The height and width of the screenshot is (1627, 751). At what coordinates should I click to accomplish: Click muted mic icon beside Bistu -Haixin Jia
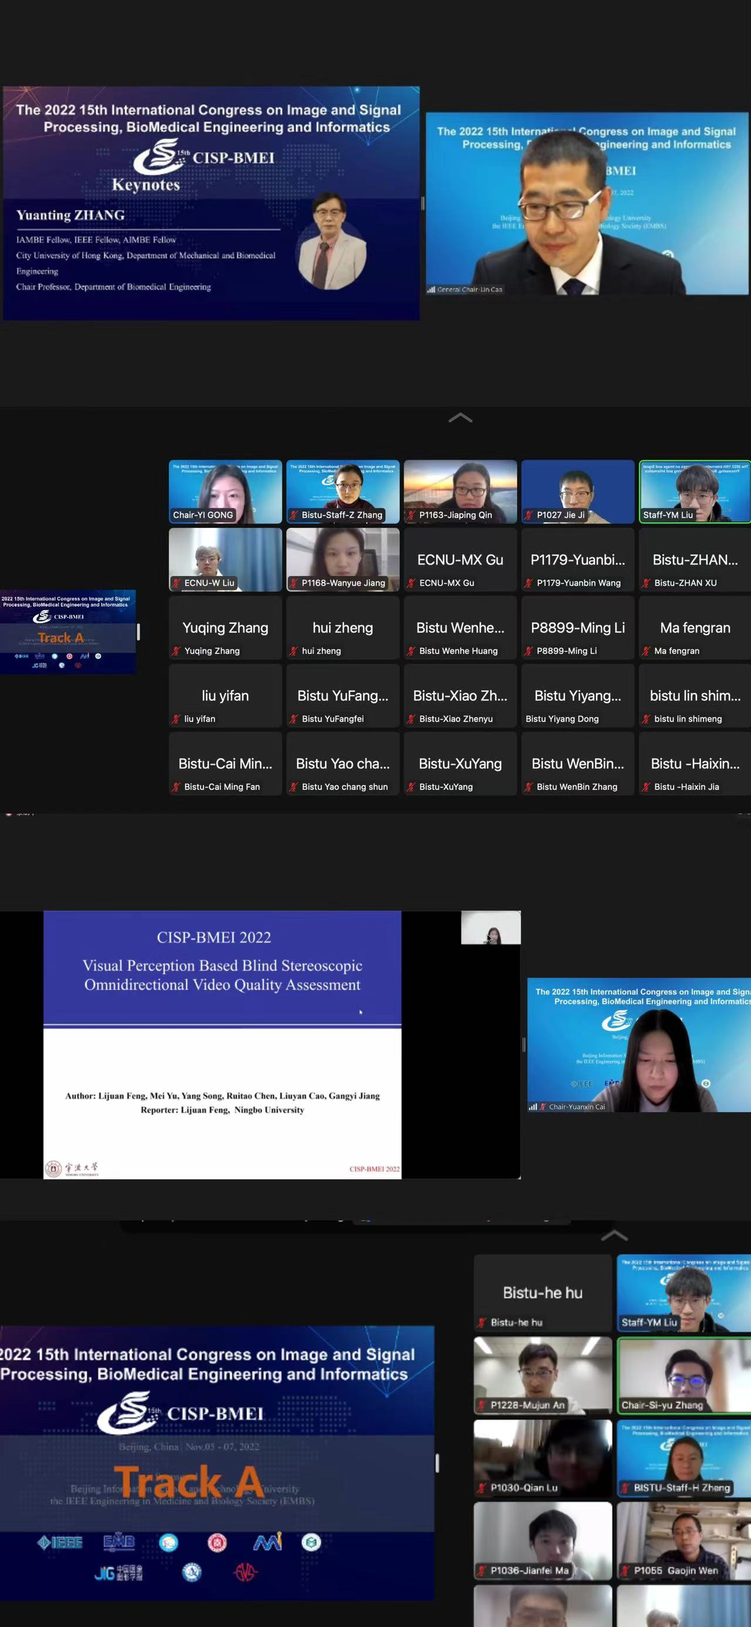646,787
